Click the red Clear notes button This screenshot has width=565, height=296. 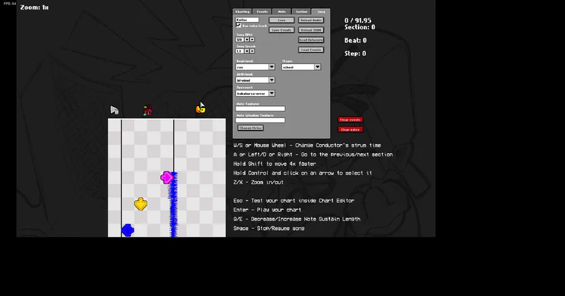350,129
